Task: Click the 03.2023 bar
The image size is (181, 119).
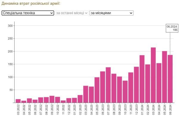Action: tap(86, 94)
